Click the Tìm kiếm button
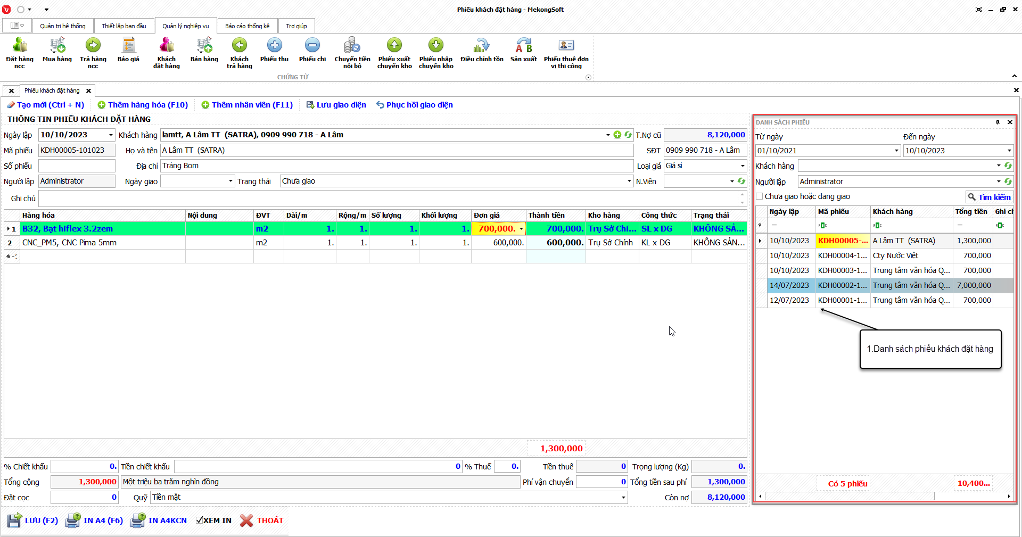The width and height of the screenshot is (1022, 537). pos(990,197)
